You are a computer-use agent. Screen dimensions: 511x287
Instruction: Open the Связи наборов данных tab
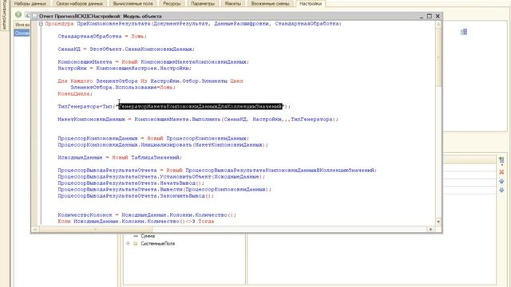click(79, 3)
